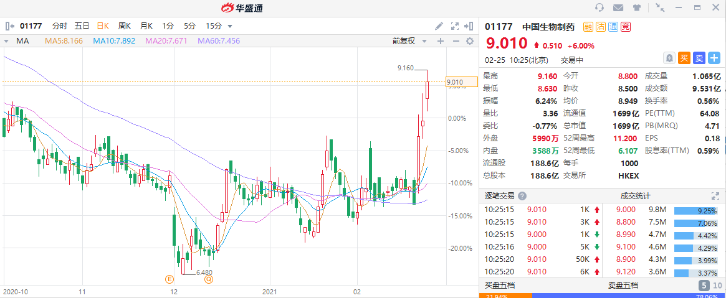Zoom in chart with plus icon
726x298 pixels.
click(x=441, y=40)
